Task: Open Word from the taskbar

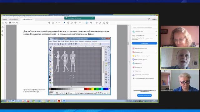Action: (13, 101)
